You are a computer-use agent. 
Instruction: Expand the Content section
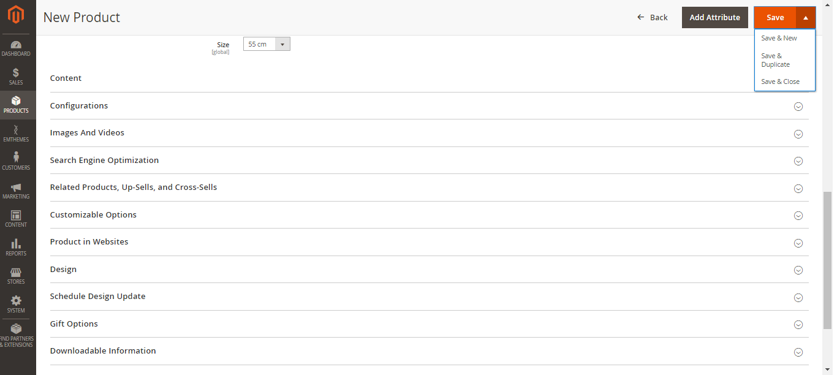coord(429,78)
